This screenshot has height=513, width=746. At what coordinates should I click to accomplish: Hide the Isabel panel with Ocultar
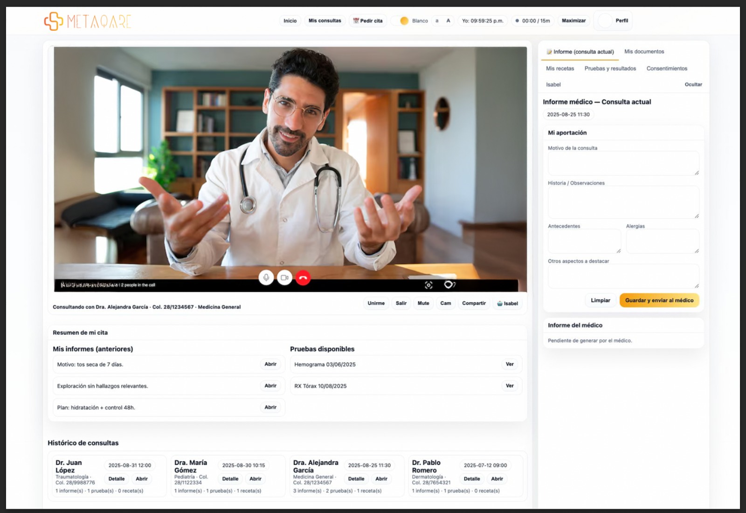(693, 84)
